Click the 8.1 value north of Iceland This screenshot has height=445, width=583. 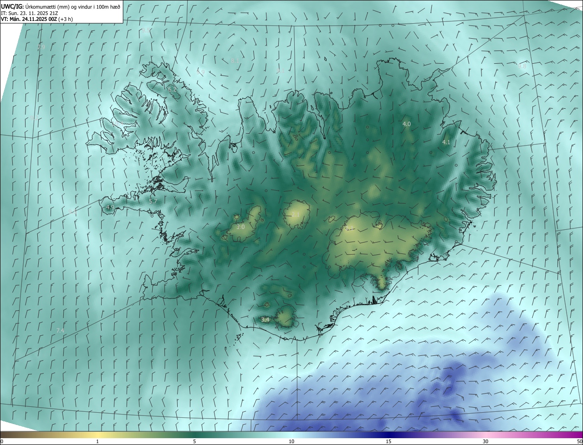[235, 60]
